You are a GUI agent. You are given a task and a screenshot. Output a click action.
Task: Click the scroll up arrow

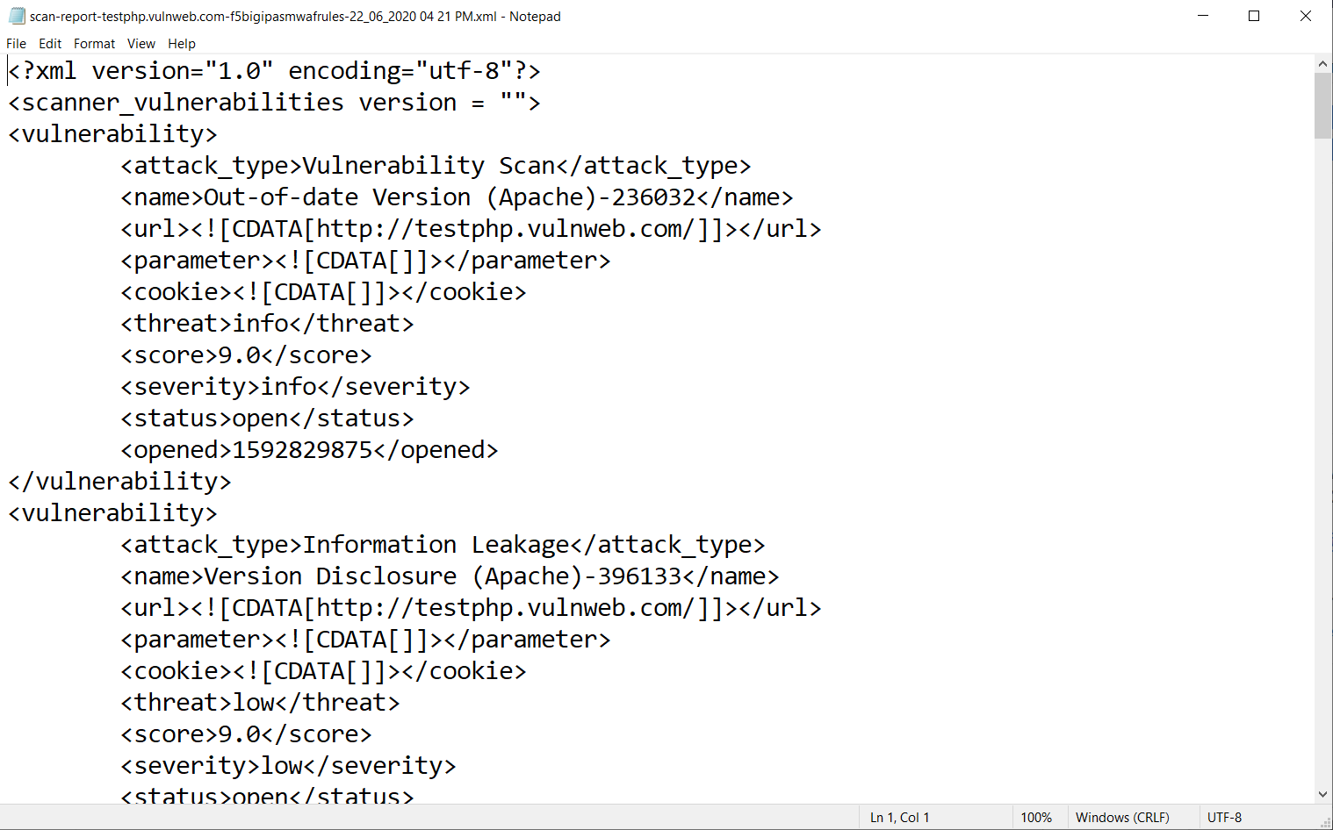tap(1323, 63)
